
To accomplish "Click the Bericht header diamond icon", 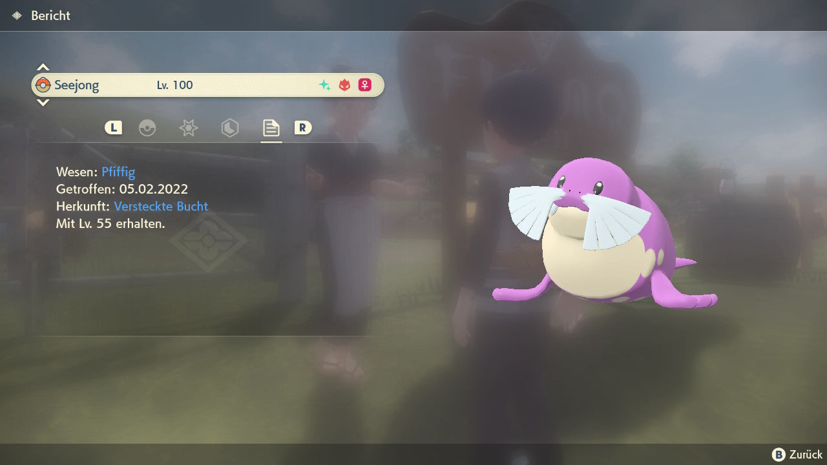I will coord(17,15).
